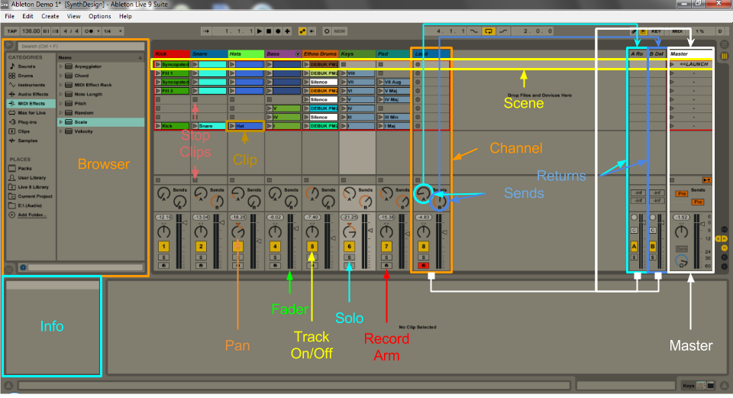Screen dimensions: 733x398
Task: Click the MIDI Arrangement Overdub plus button
Action: tap(288, 31)
